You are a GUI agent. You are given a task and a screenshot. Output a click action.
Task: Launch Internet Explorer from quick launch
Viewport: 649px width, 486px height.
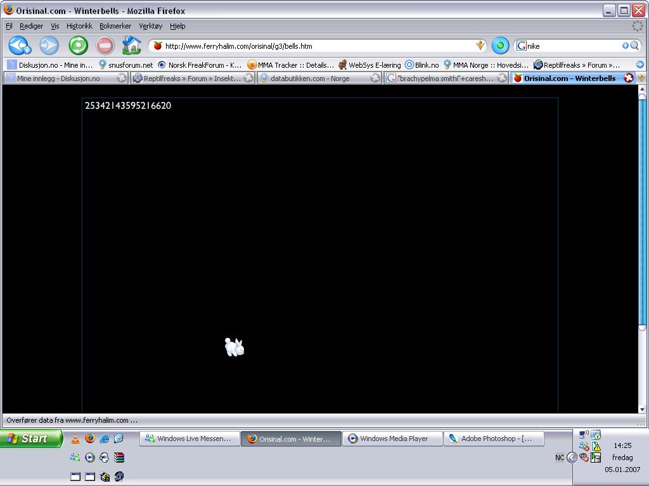pyautogui.click(x=105, y=439)
